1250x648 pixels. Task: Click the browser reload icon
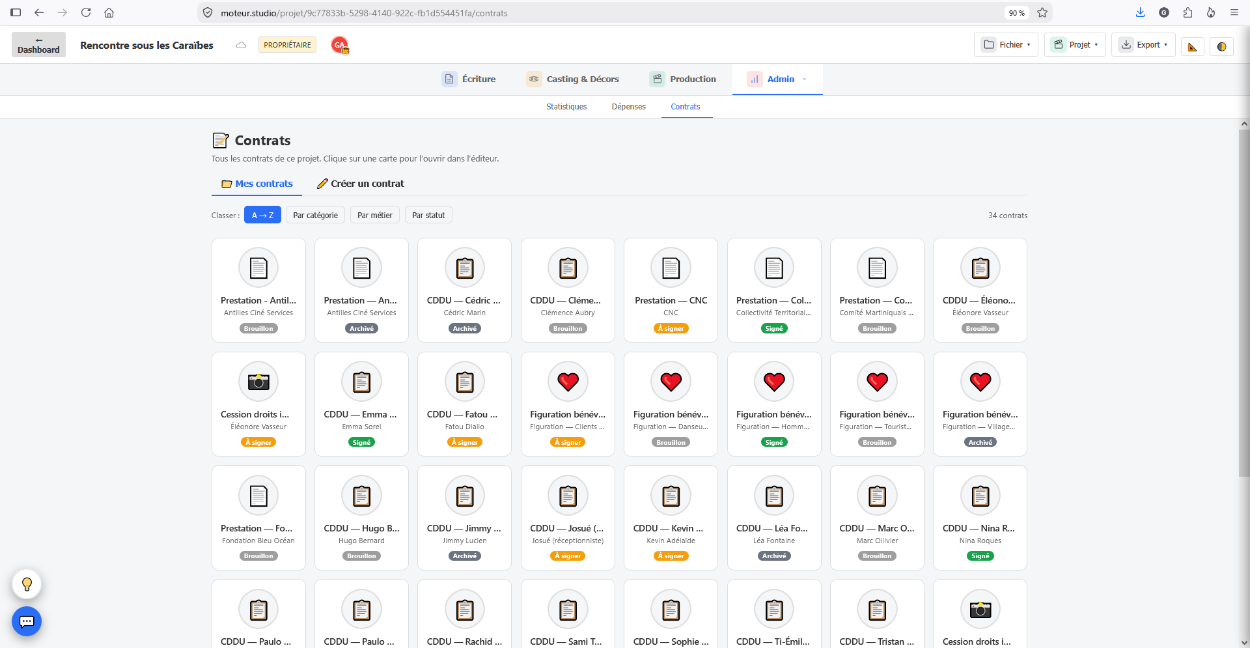tap(86, 12)
